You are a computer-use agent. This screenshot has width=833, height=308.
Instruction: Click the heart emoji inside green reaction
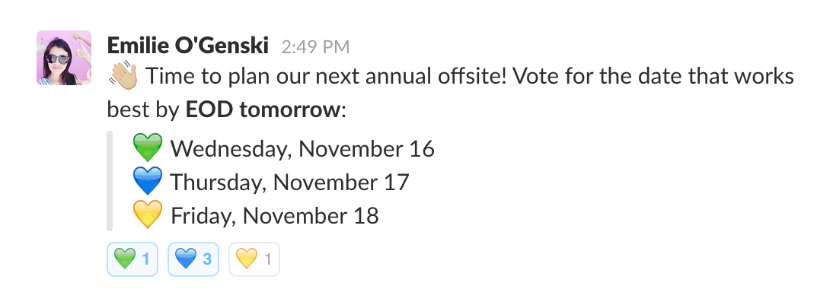(x=125, y=259)
